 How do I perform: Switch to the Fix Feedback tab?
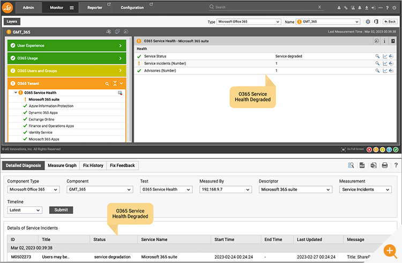click(x=122, y=166)
